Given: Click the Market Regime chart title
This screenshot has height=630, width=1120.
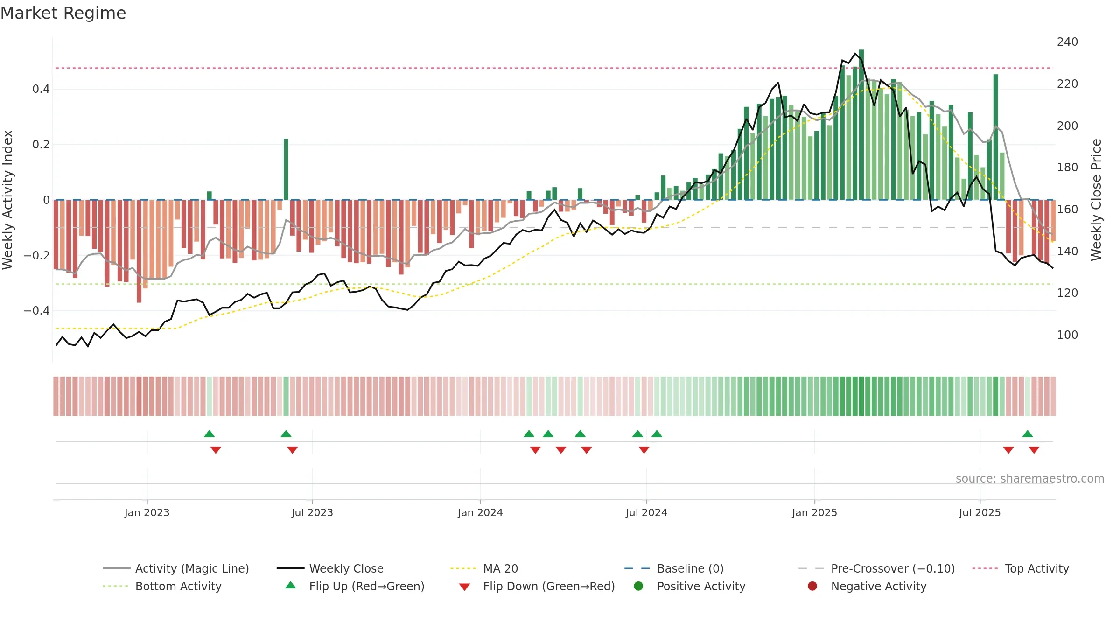Looking at the screenshot, I should tap(63, 13).
